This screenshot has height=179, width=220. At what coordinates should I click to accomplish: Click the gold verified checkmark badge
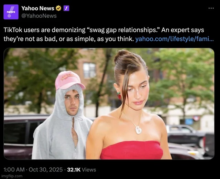coord(58,8)
